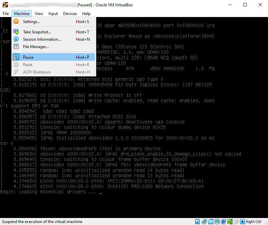Open the View menu
The image size is (268, 225).
(x=39, y=13)
